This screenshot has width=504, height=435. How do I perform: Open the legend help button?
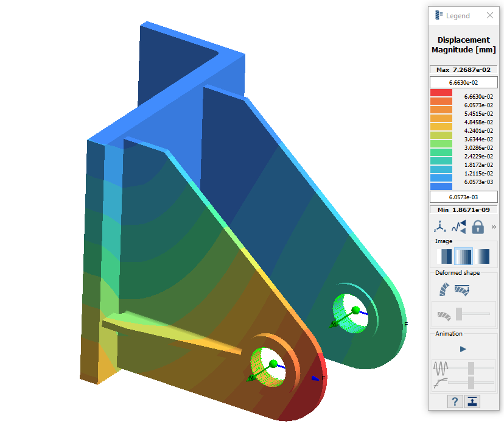(x=454, y=401)
